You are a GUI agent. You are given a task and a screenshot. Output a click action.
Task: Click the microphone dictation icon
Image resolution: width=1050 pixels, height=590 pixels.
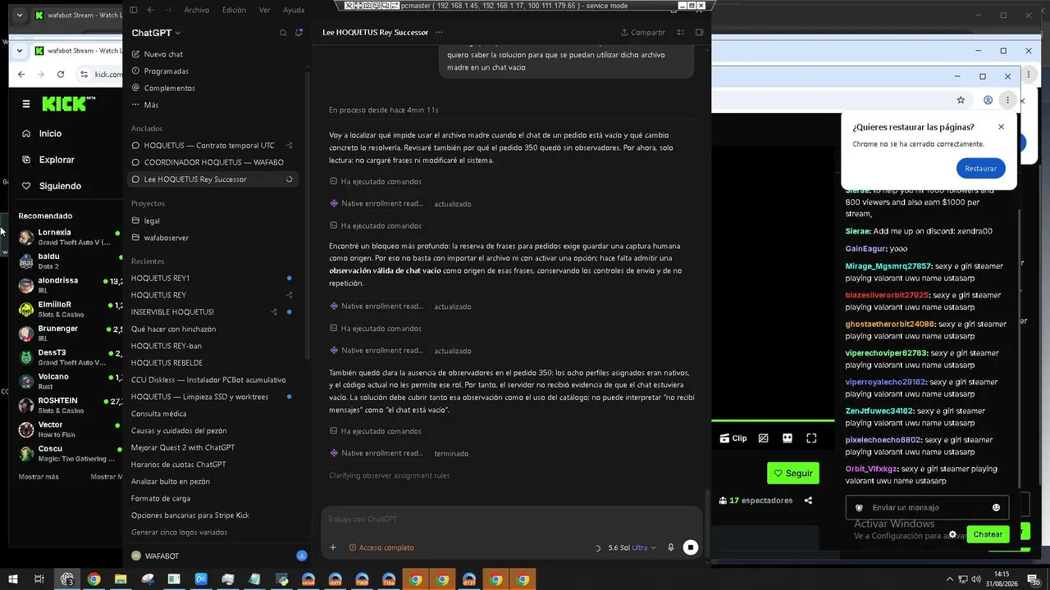[671, 547]
